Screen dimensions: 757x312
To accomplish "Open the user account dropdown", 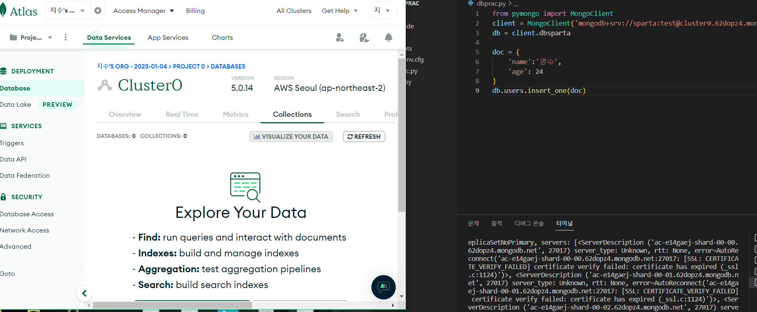I will 382,11.
